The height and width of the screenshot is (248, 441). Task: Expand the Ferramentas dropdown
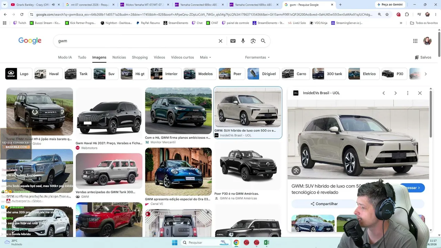pyautogui.click(x=257, y=57)
